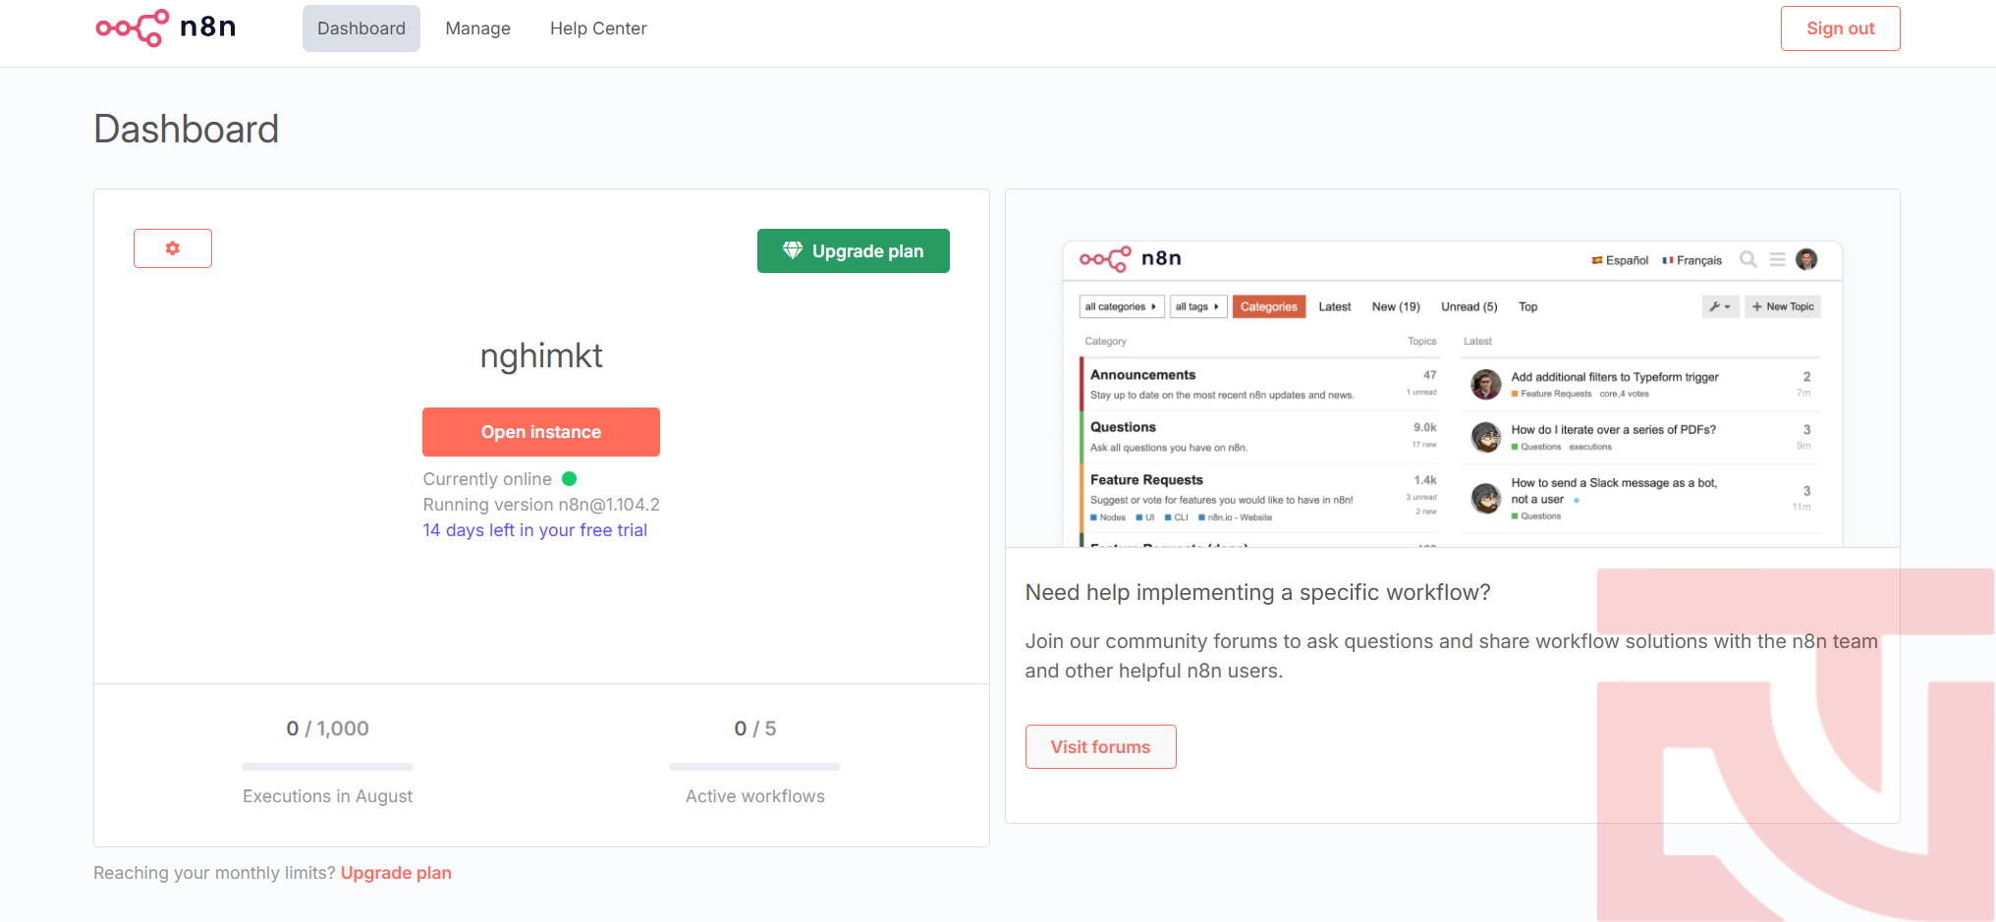This screenshot has height=922, width=1996.
Task: Click the community forum preview thumbnail
Action: [1452, 393]
